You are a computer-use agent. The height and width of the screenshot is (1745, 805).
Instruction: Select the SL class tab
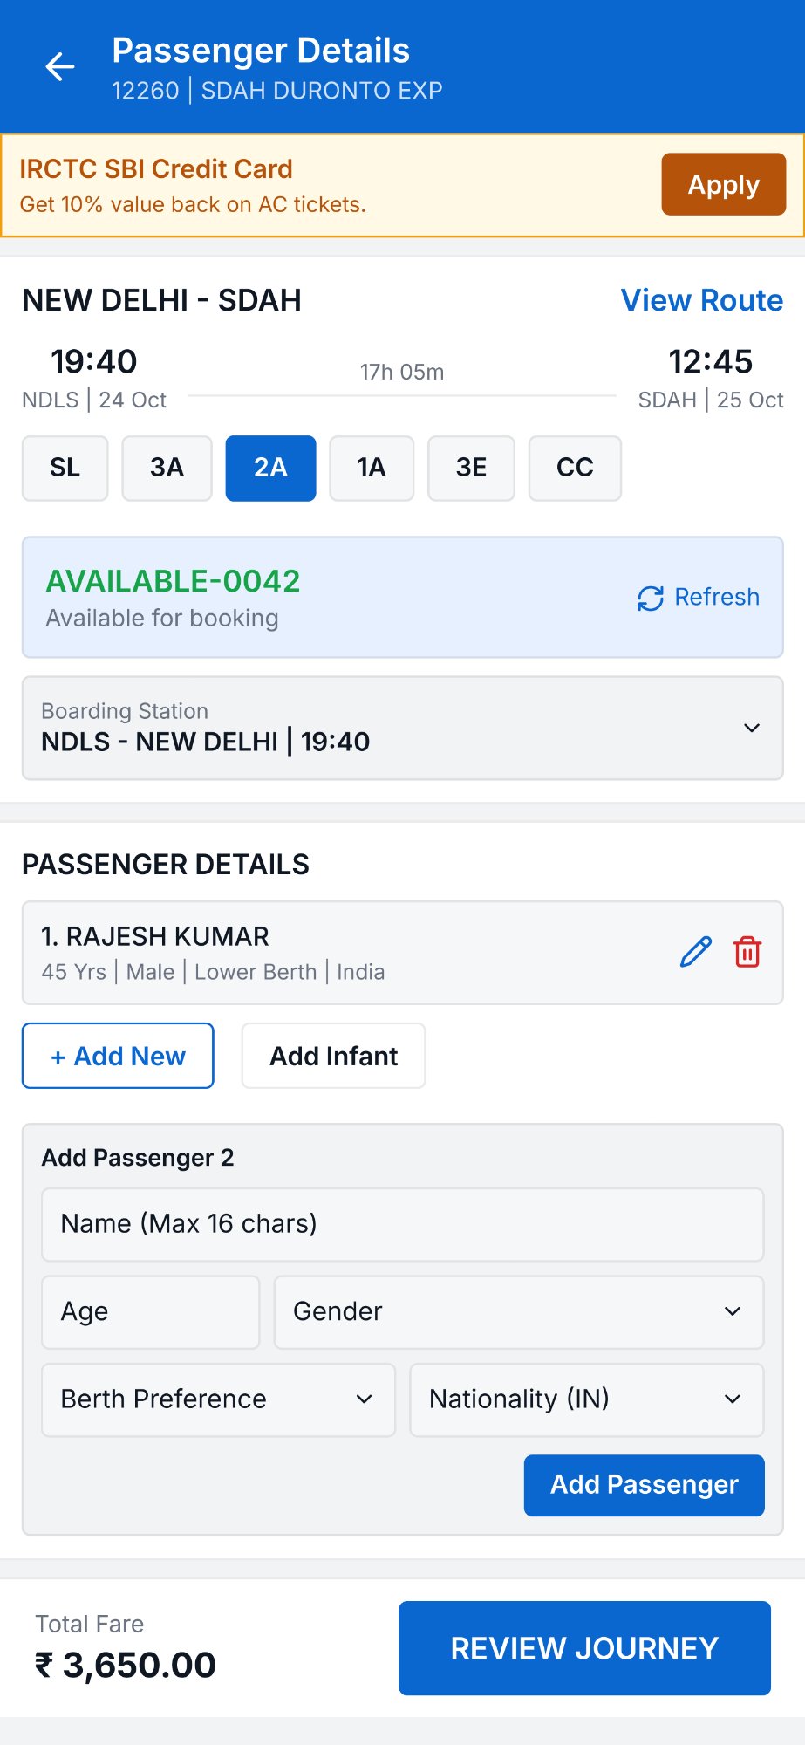coord(65,468)
